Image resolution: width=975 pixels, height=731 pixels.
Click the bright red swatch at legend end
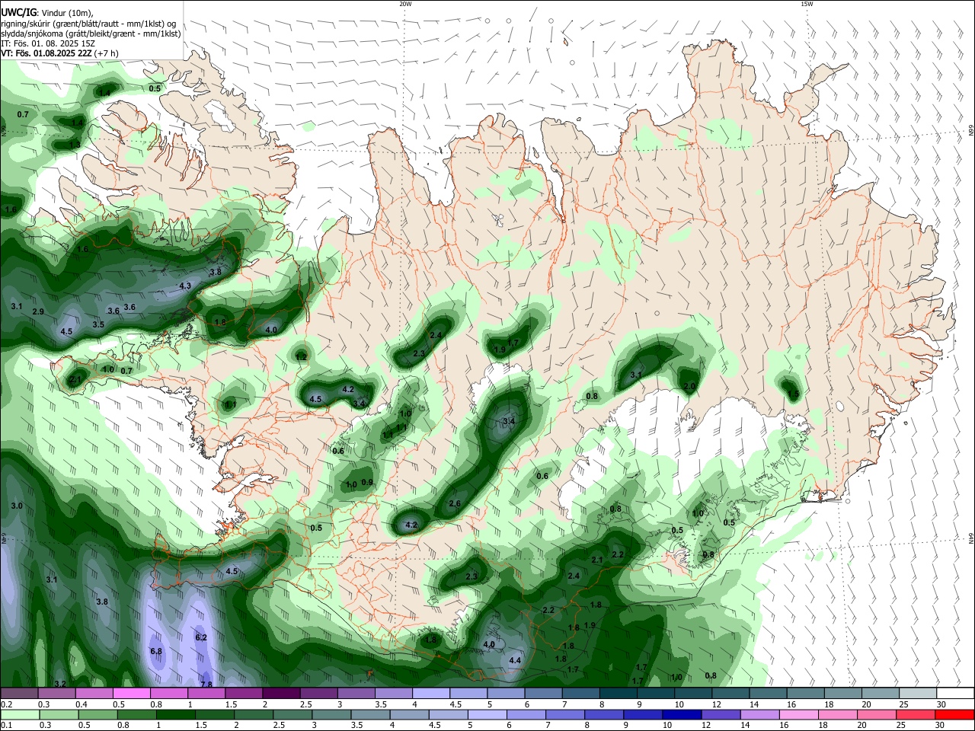(x=954, y=715)
